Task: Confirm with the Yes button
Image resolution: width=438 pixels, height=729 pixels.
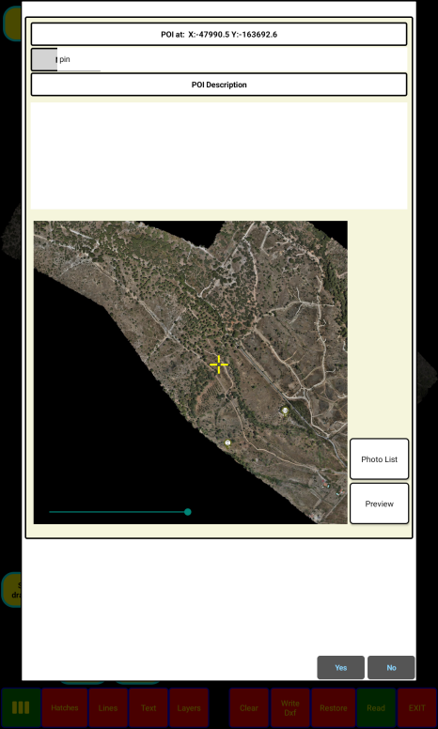Action: [341, 668]
